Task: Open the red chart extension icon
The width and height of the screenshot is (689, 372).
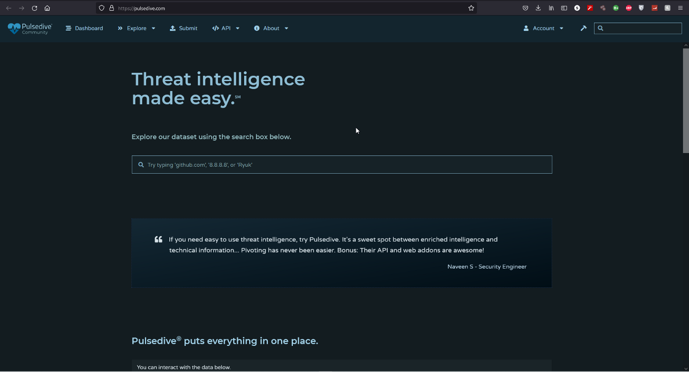Action: [x=655, y=8]
